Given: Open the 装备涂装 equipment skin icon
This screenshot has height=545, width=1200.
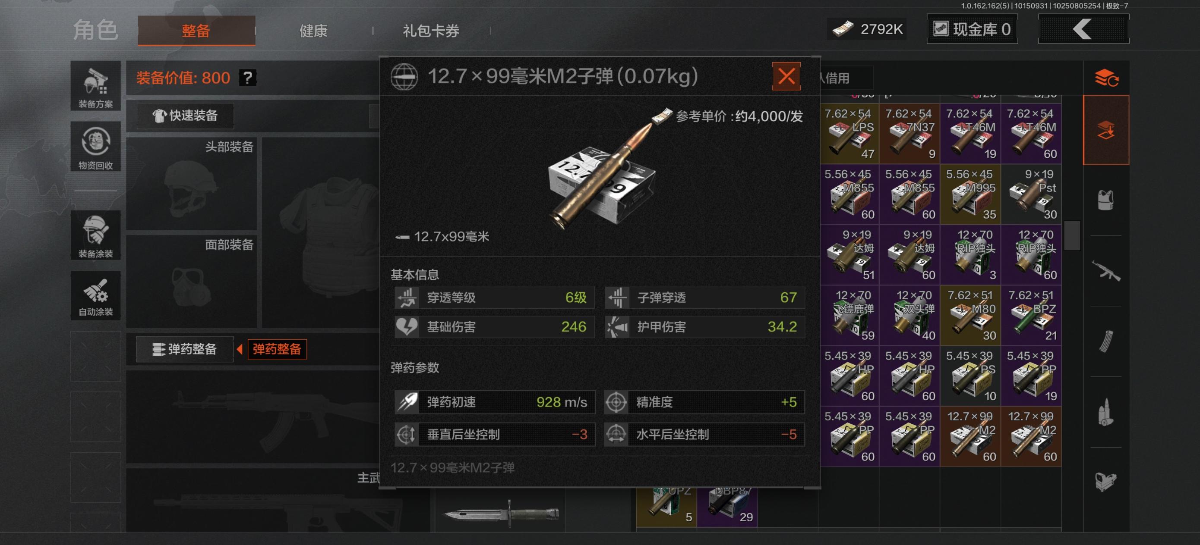Looking at the screenshot, I should pyautogui.click(x=95, y=235).
